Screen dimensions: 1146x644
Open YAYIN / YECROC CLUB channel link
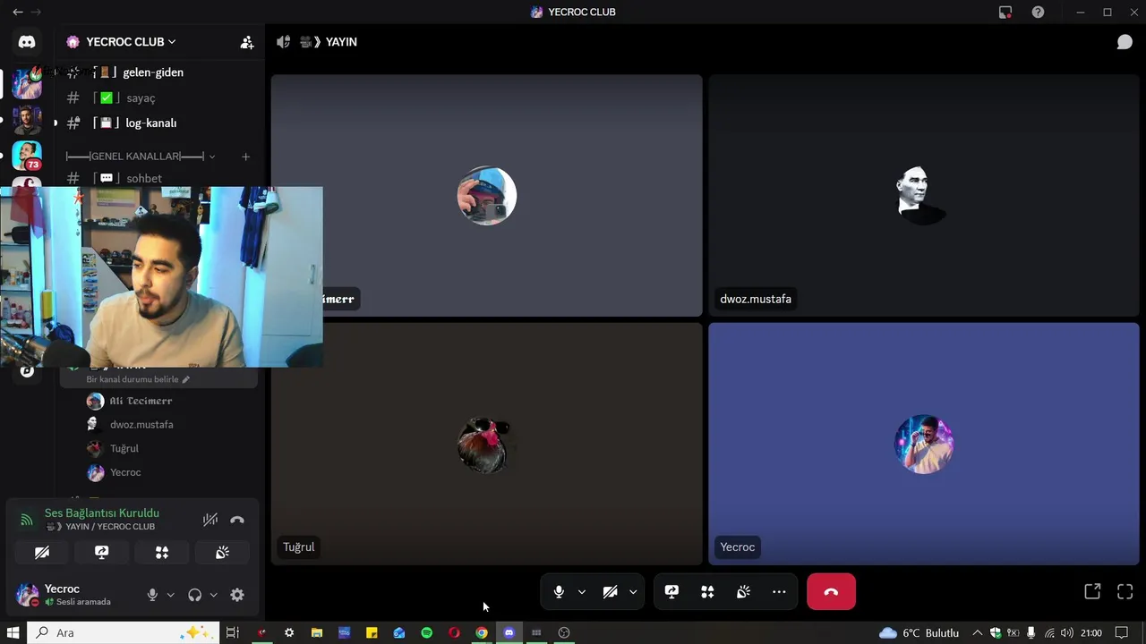(100, 527)
